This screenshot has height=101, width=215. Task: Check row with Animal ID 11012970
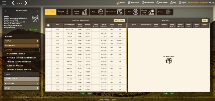coord(48,79)
